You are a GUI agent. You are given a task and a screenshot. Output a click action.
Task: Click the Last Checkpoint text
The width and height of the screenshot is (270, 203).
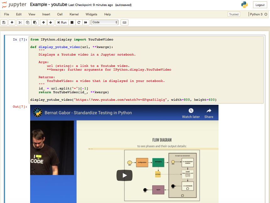coord(90,5)
